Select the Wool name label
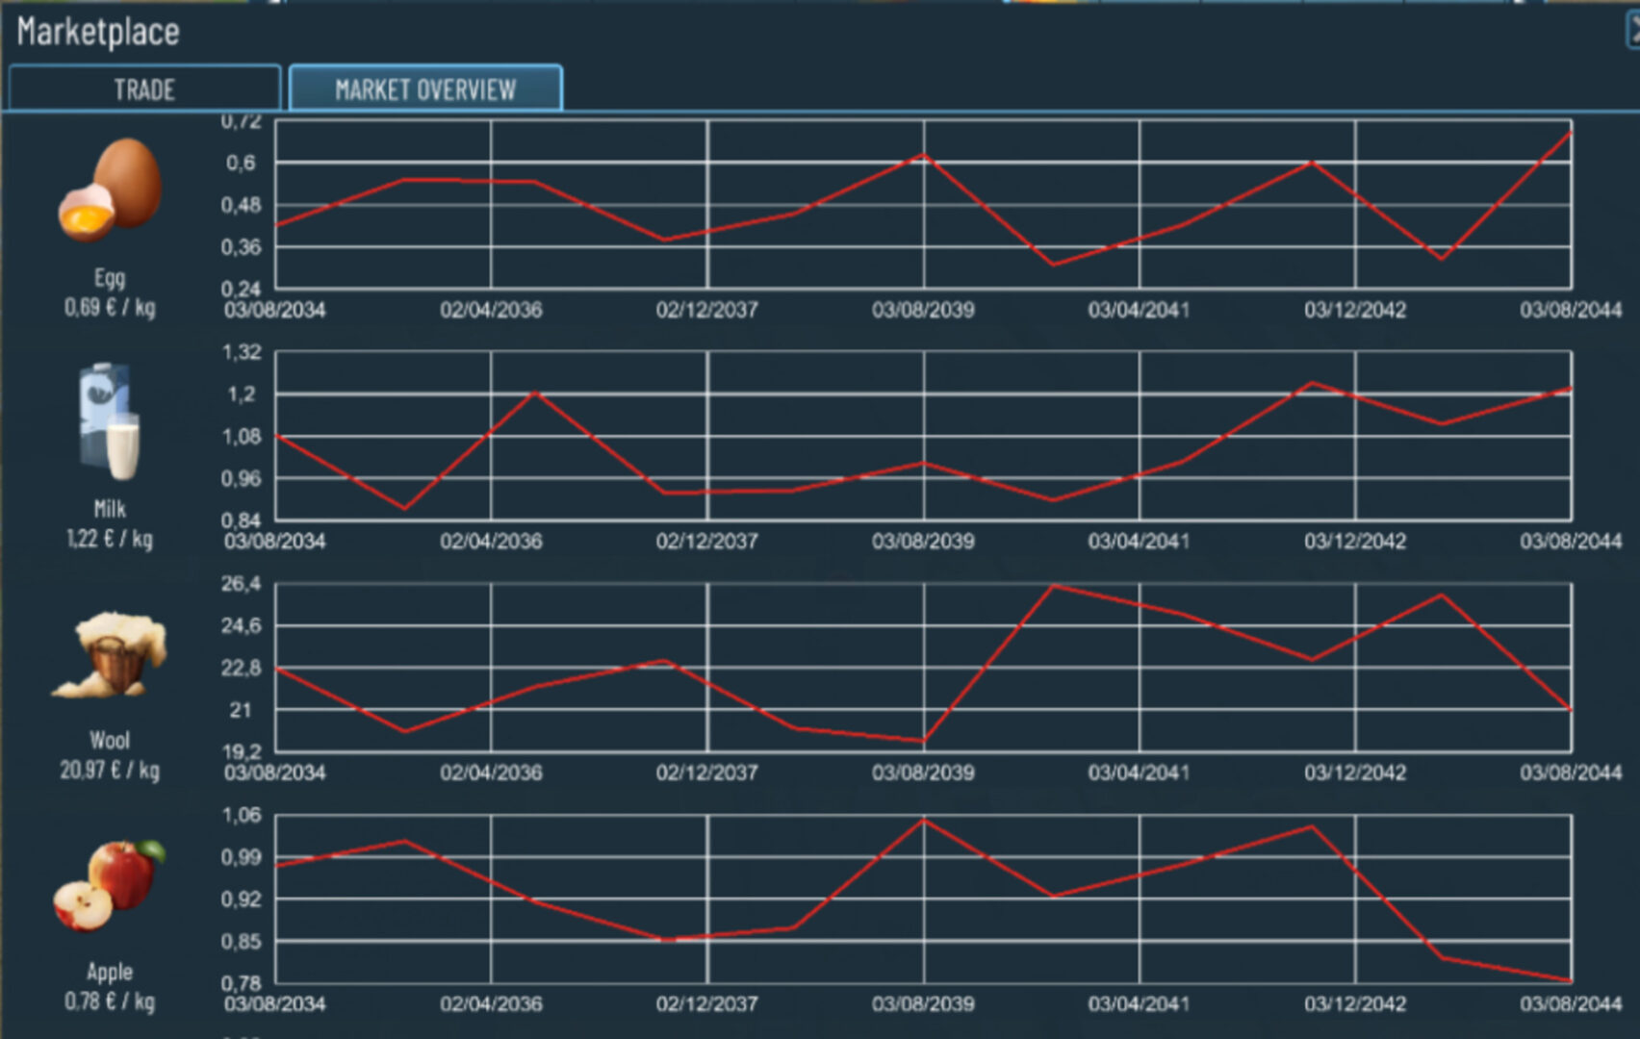 [110, 740]
